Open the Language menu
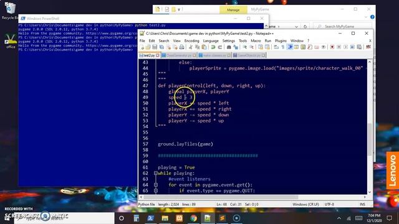 (x=211, y=40)
